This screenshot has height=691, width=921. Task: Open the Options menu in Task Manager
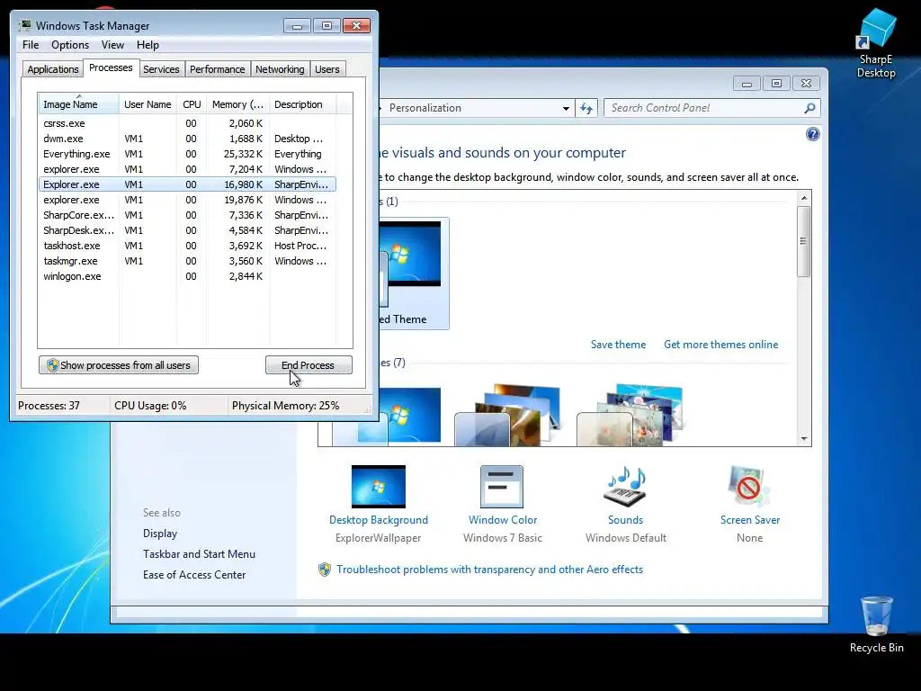click(x=70, y=45)
